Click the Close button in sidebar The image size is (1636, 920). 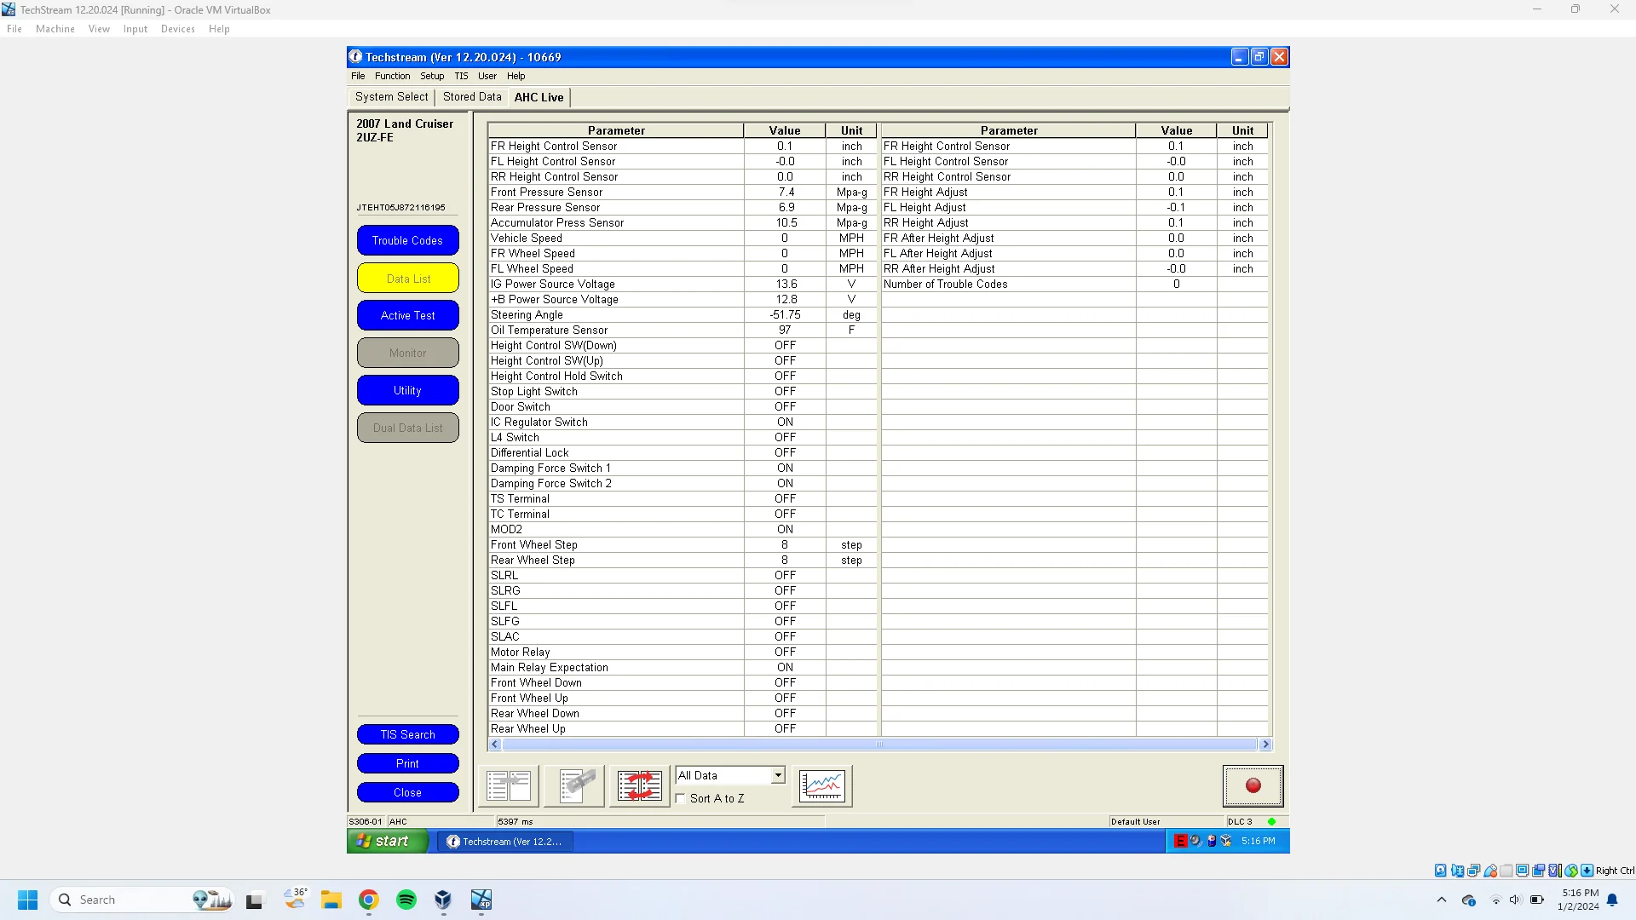(x=407, y=792)
